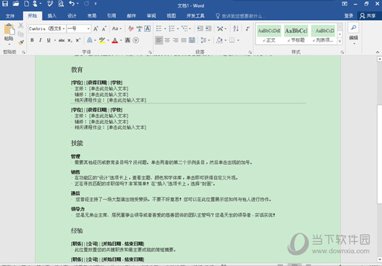Open the underline style dropdown arrow
This screenshot has width=382, height=266.
[55, 40]
